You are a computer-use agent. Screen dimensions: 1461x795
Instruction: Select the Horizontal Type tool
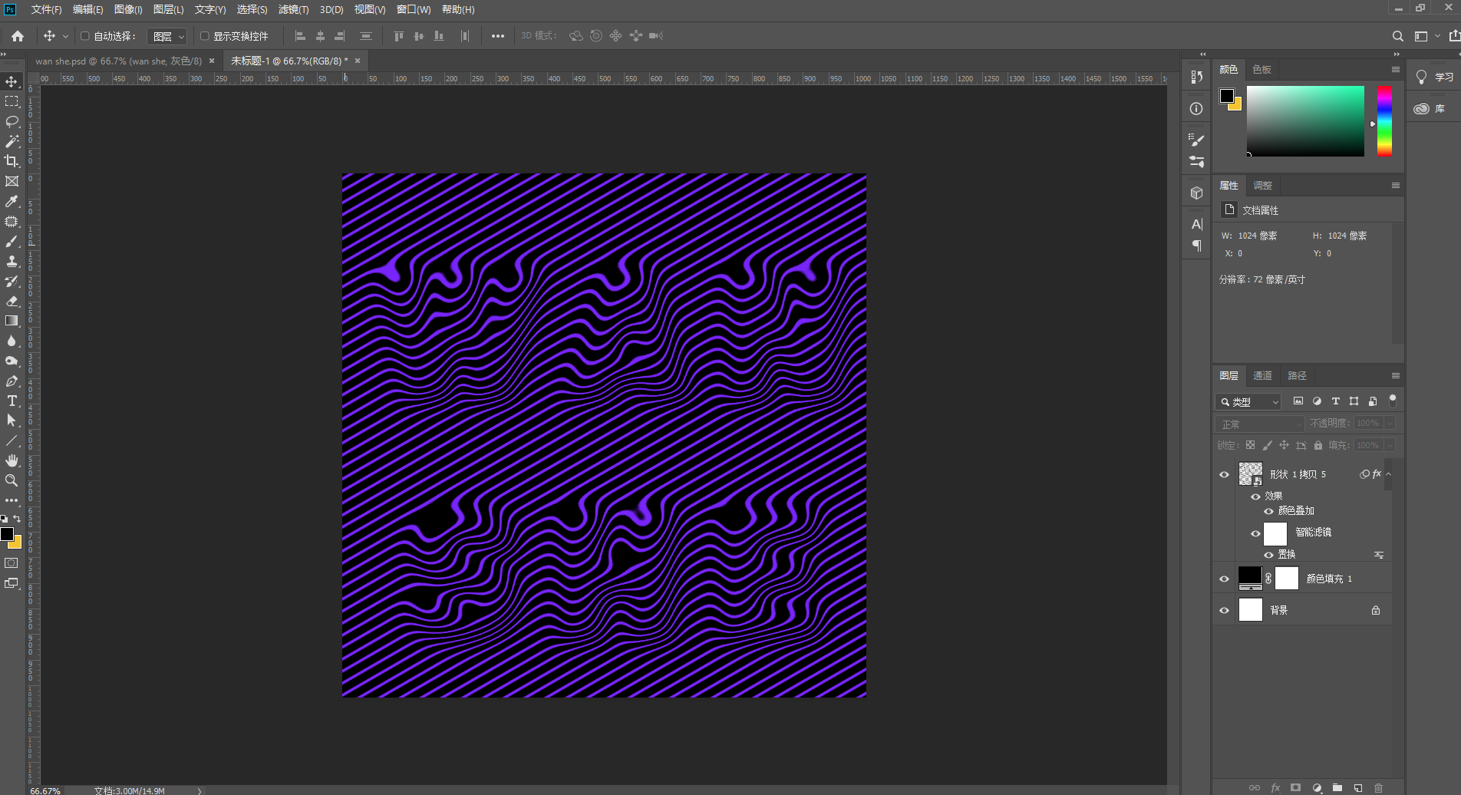coord(12,401)
